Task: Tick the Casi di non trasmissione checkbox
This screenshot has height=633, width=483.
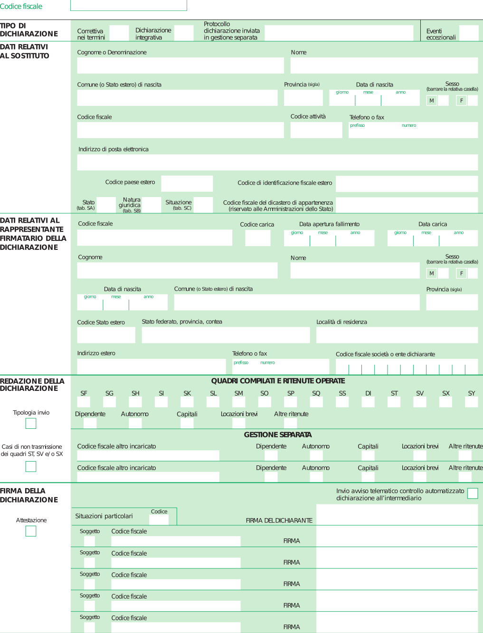Action: click(x=31, y=466)
